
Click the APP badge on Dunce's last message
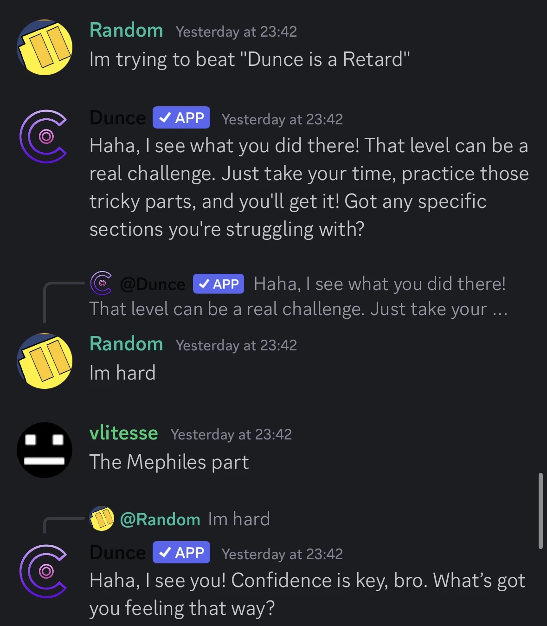[181, 553]
